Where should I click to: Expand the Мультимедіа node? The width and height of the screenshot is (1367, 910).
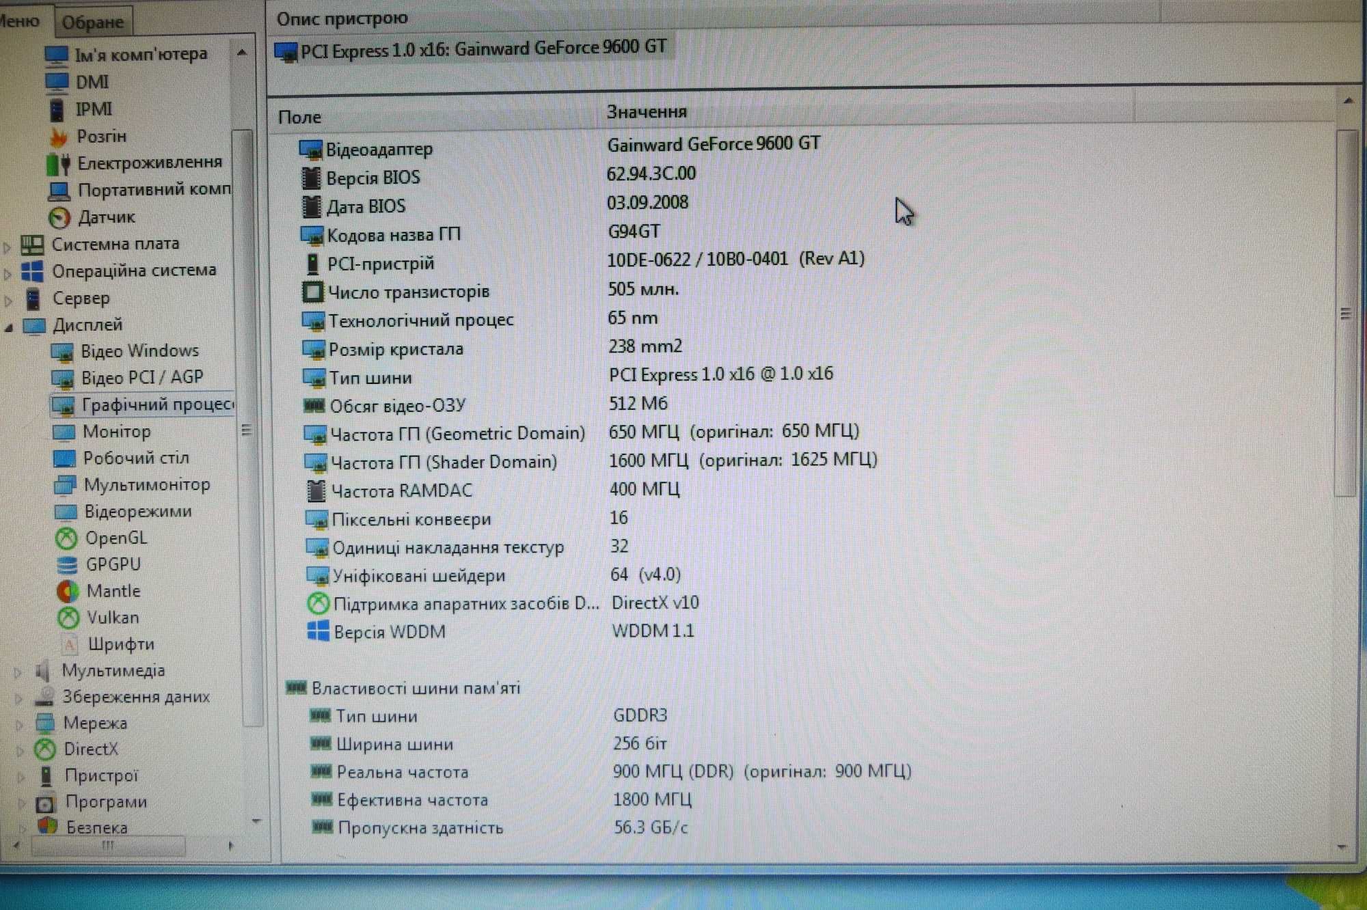(x=18, y=673)
